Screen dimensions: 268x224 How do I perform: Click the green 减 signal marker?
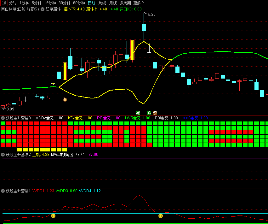[138, 113]
